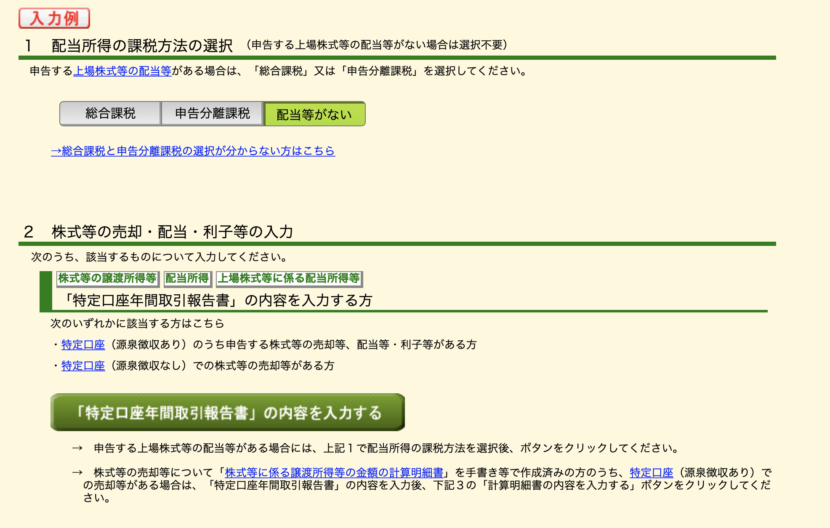Screen dimensions: 830x528
Task: Open 株式等に係る譲渡所得等の金額の計算明細書 link
Action: (334, 472)
